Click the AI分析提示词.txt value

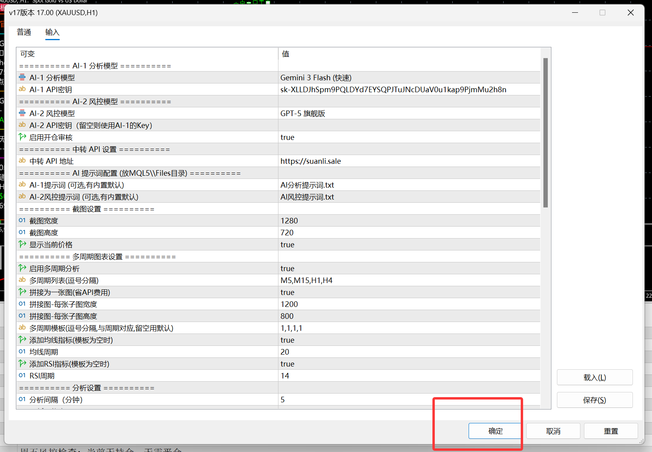(307, 185)
